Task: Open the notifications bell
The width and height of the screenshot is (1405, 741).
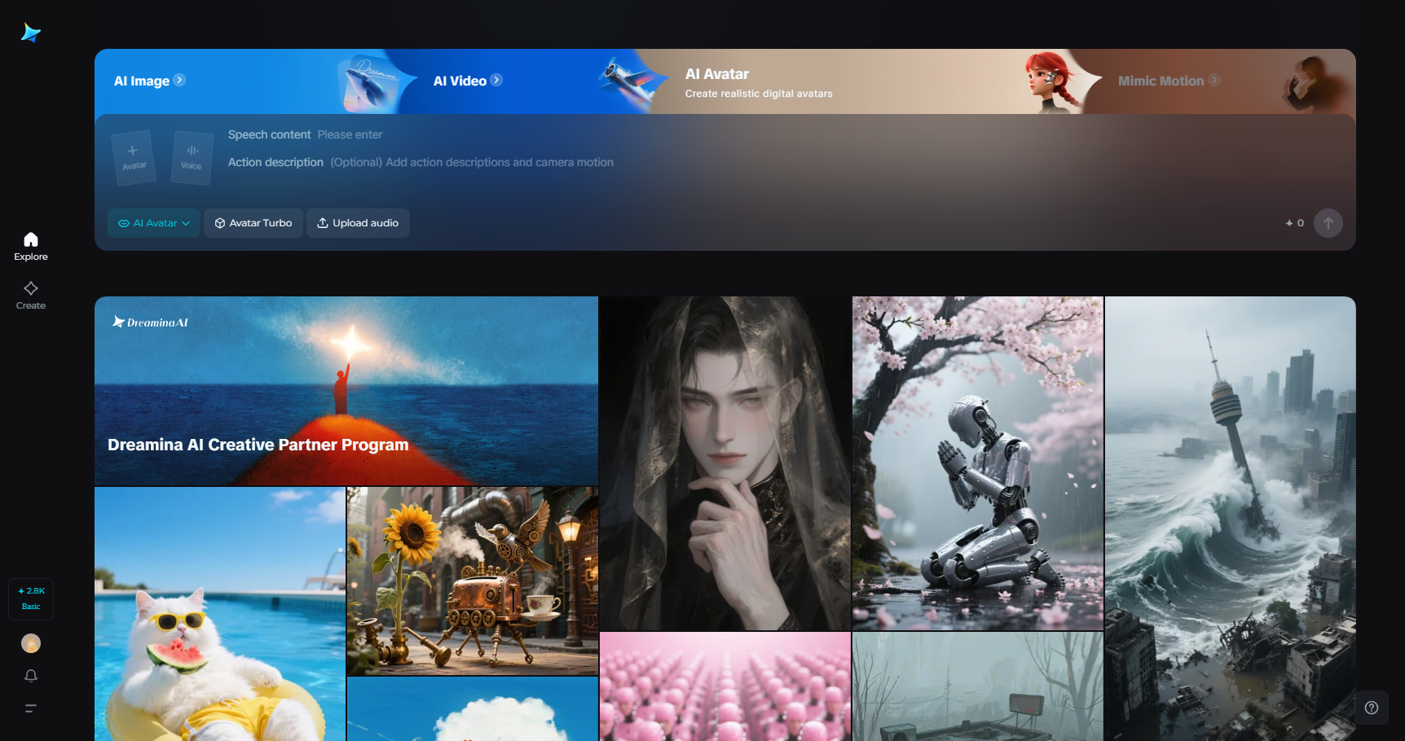Action: click(31, 676)
